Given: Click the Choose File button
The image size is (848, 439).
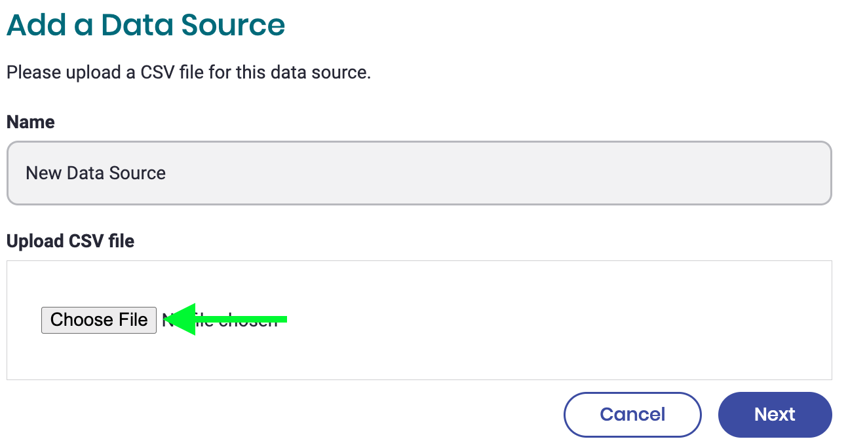Looking at the screenshot, I should [x=99, y=320].
